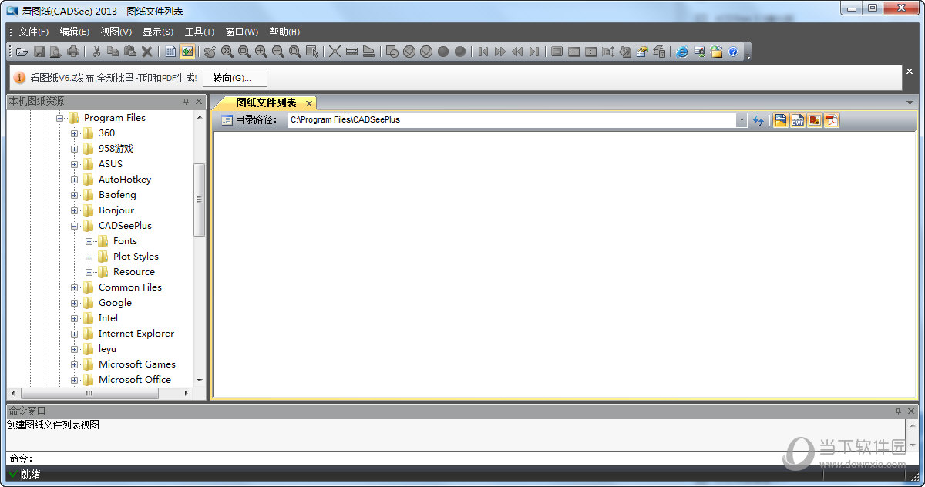Click the directory path field

pyautogui.click(x=512, y=120)
